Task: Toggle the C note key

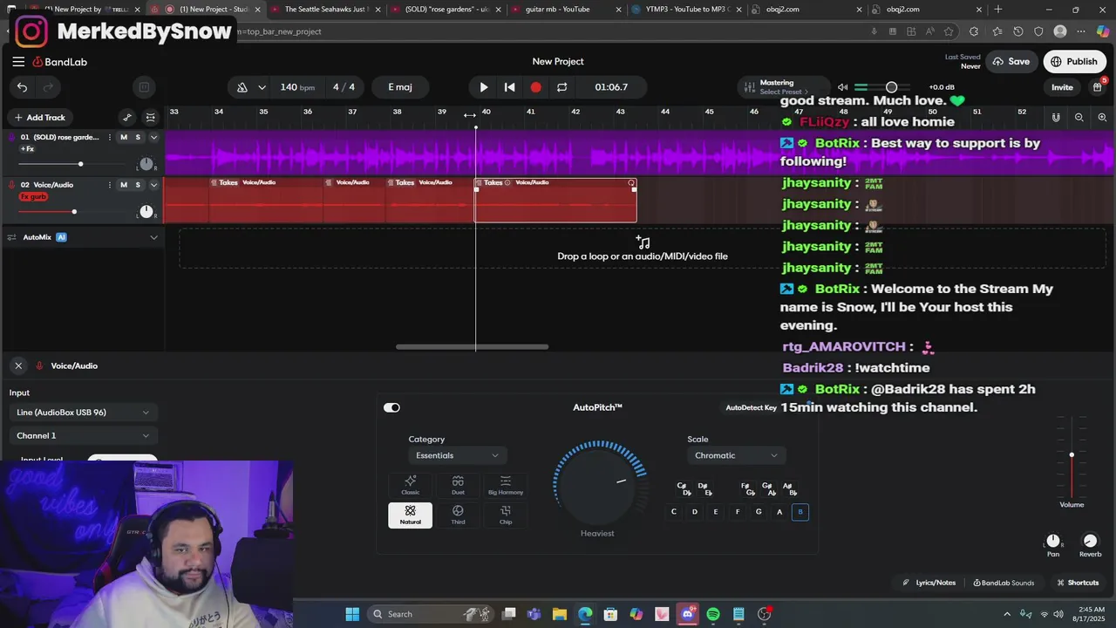Action: tap(673, 512)
